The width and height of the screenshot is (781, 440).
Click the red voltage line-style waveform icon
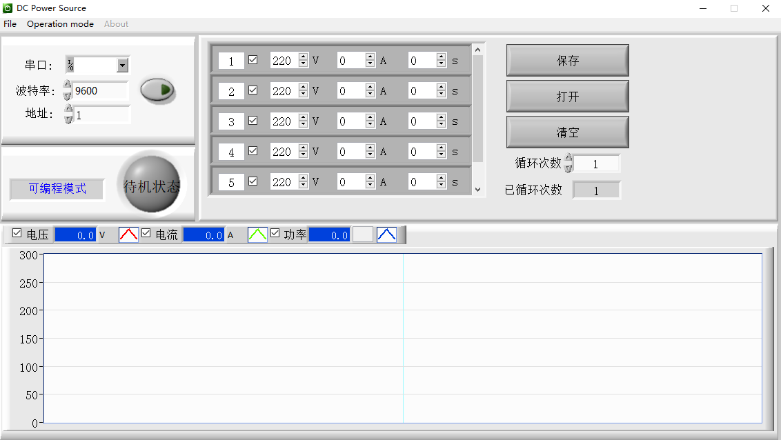coord(128,234)
